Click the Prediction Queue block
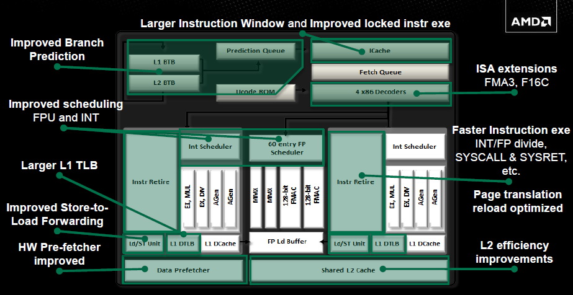 pos(255,51)
